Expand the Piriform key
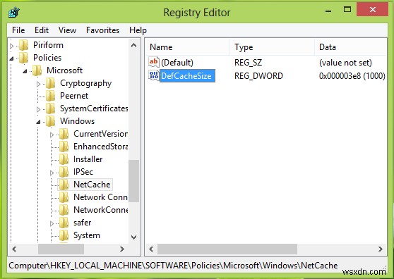The image size is (394, 279). [x=11, y=46]
